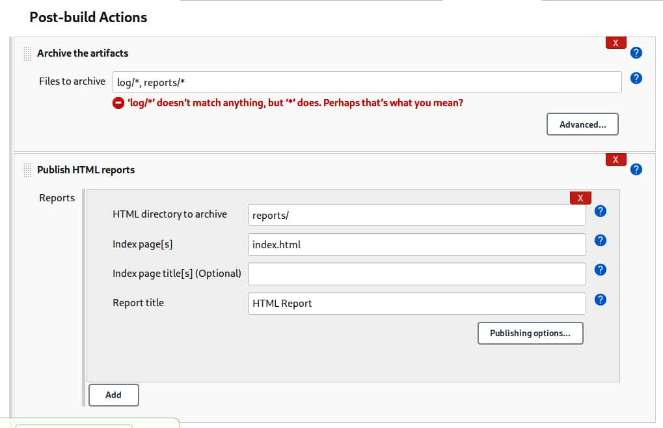Focus the HTML directory to archive input
This screenshot has width=663, height=428.
tap(416, 215)
